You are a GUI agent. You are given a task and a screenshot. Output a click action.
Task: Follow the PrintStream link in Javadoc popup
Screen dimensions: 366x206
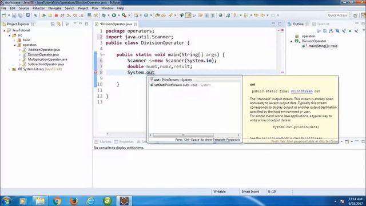coord(301,92)
